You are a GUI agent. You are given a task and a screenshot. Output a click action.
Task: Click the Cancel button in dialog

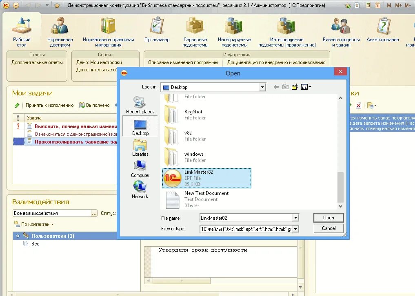pyautogui.click(x=328, y=228)
